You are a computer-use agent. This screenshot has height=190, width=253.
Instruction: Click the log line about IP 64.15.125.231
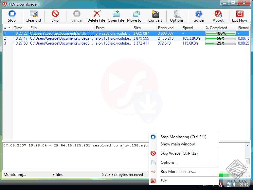click(x=76, y=145)
